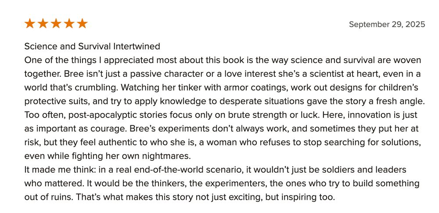Click the second orange rating star

point(43,24)
